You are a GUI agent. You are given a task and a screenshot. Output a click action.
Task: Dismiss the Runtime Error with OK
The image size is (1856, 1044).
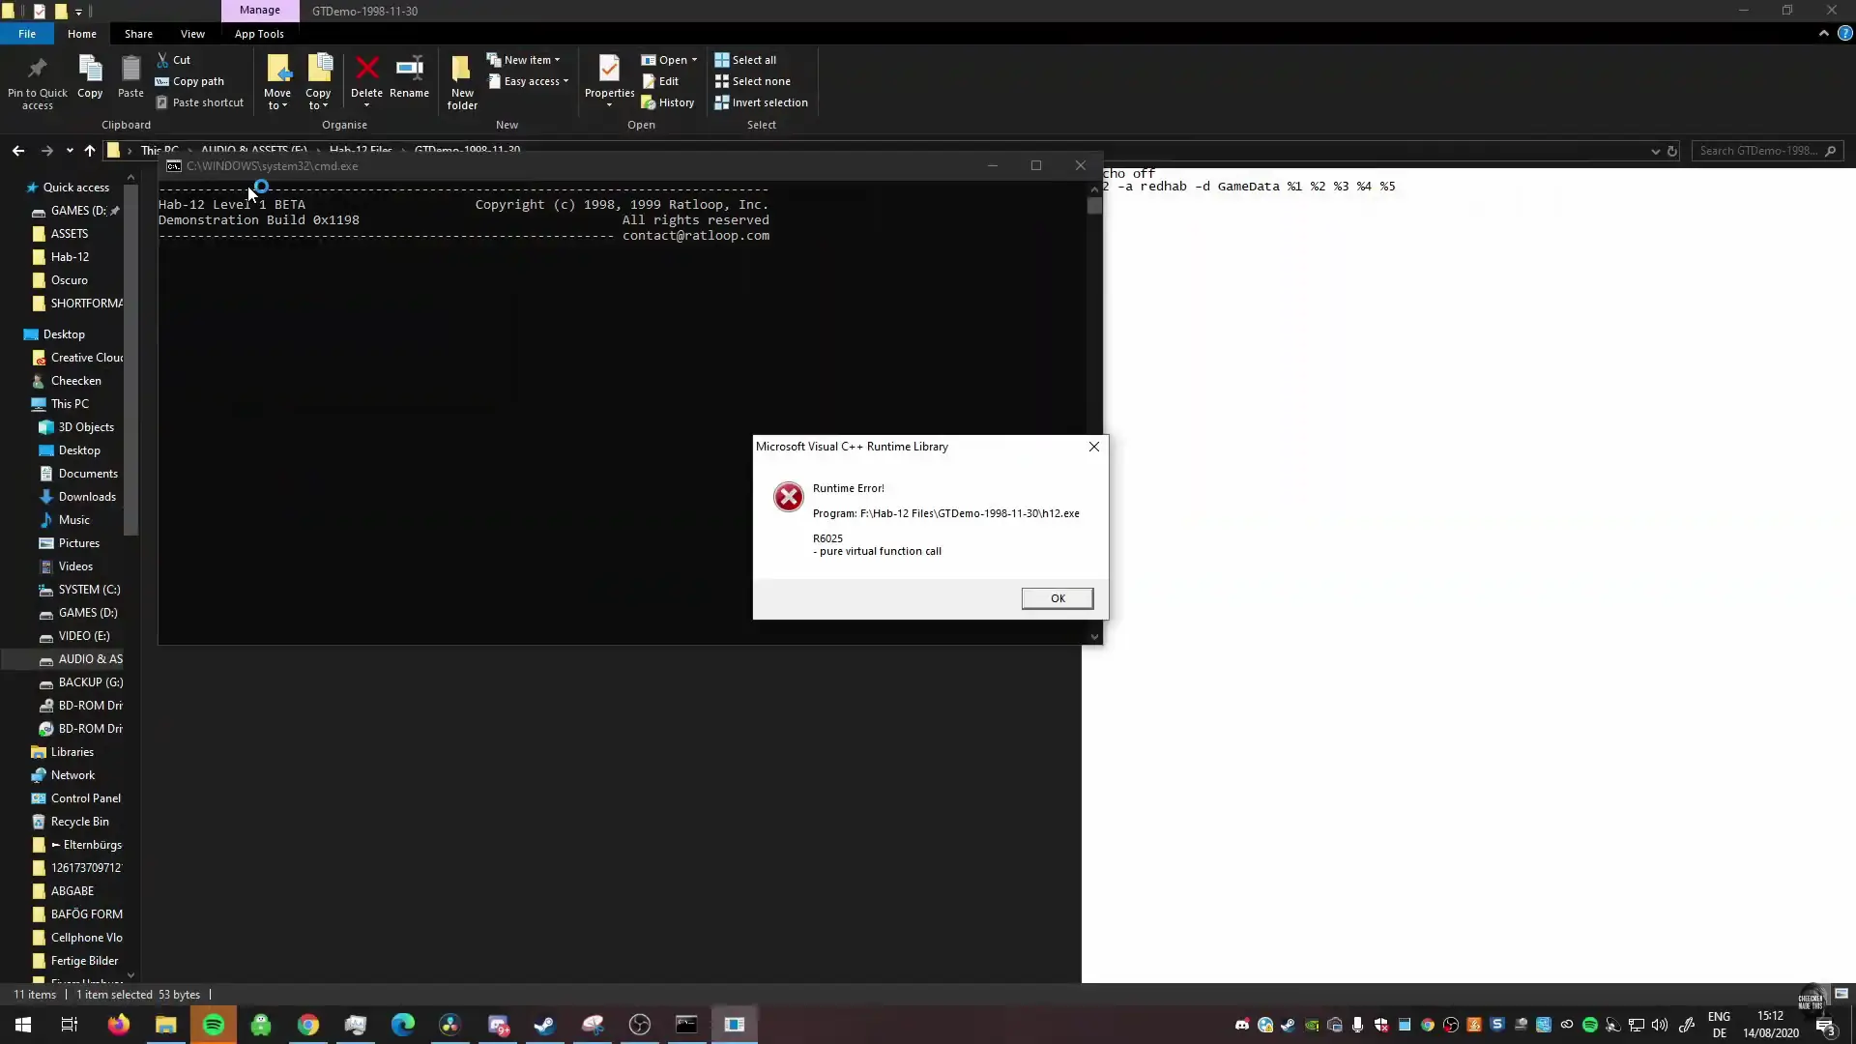[1057, 597]
